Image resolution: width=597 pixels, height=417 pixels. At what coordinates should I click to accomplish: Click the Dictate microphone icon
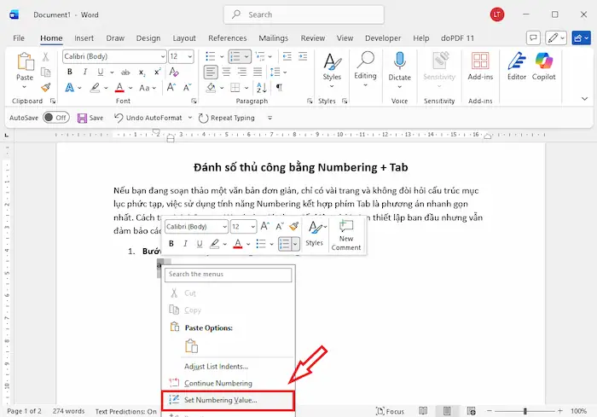(399, 61)
